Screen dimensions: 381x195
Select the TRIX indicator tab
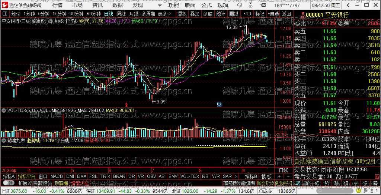105,176
